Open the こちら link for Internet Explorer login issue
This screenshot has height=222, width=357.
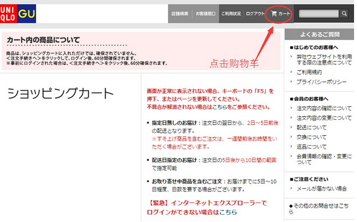[228, 212]
